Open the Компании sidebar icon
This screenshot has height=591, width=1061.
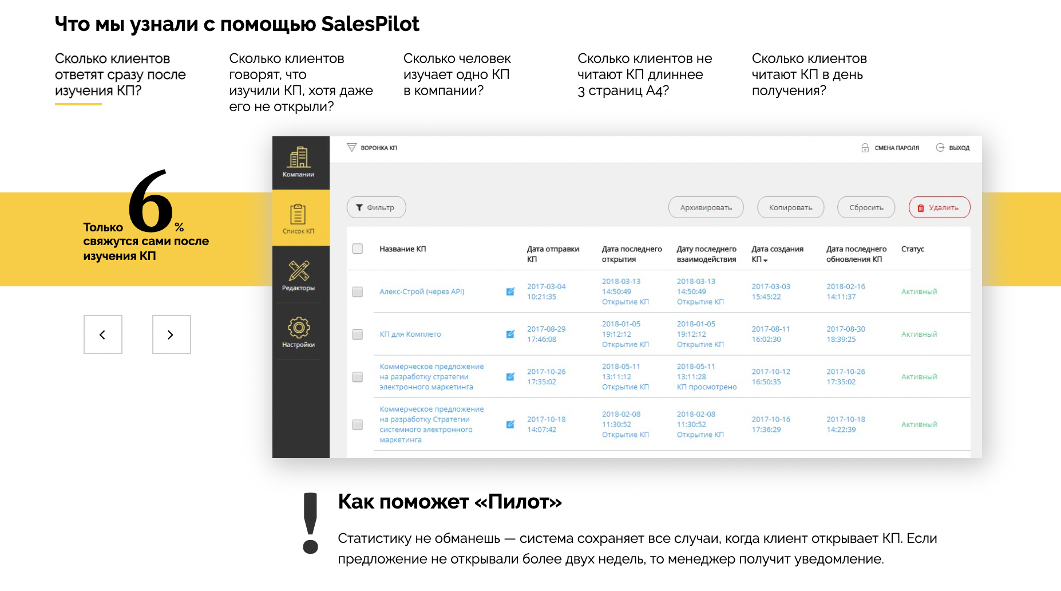pyautogui.click(x=299, y=157)
